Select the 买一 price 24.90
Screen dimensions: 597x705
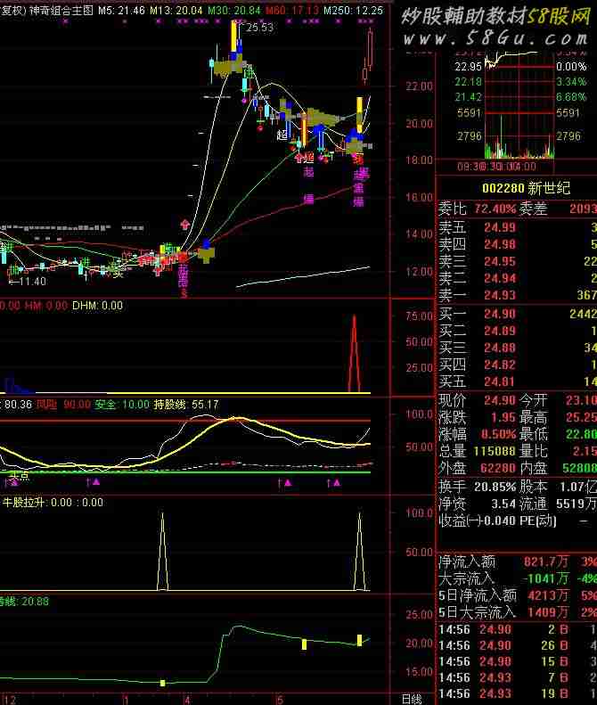pos(500,315)
